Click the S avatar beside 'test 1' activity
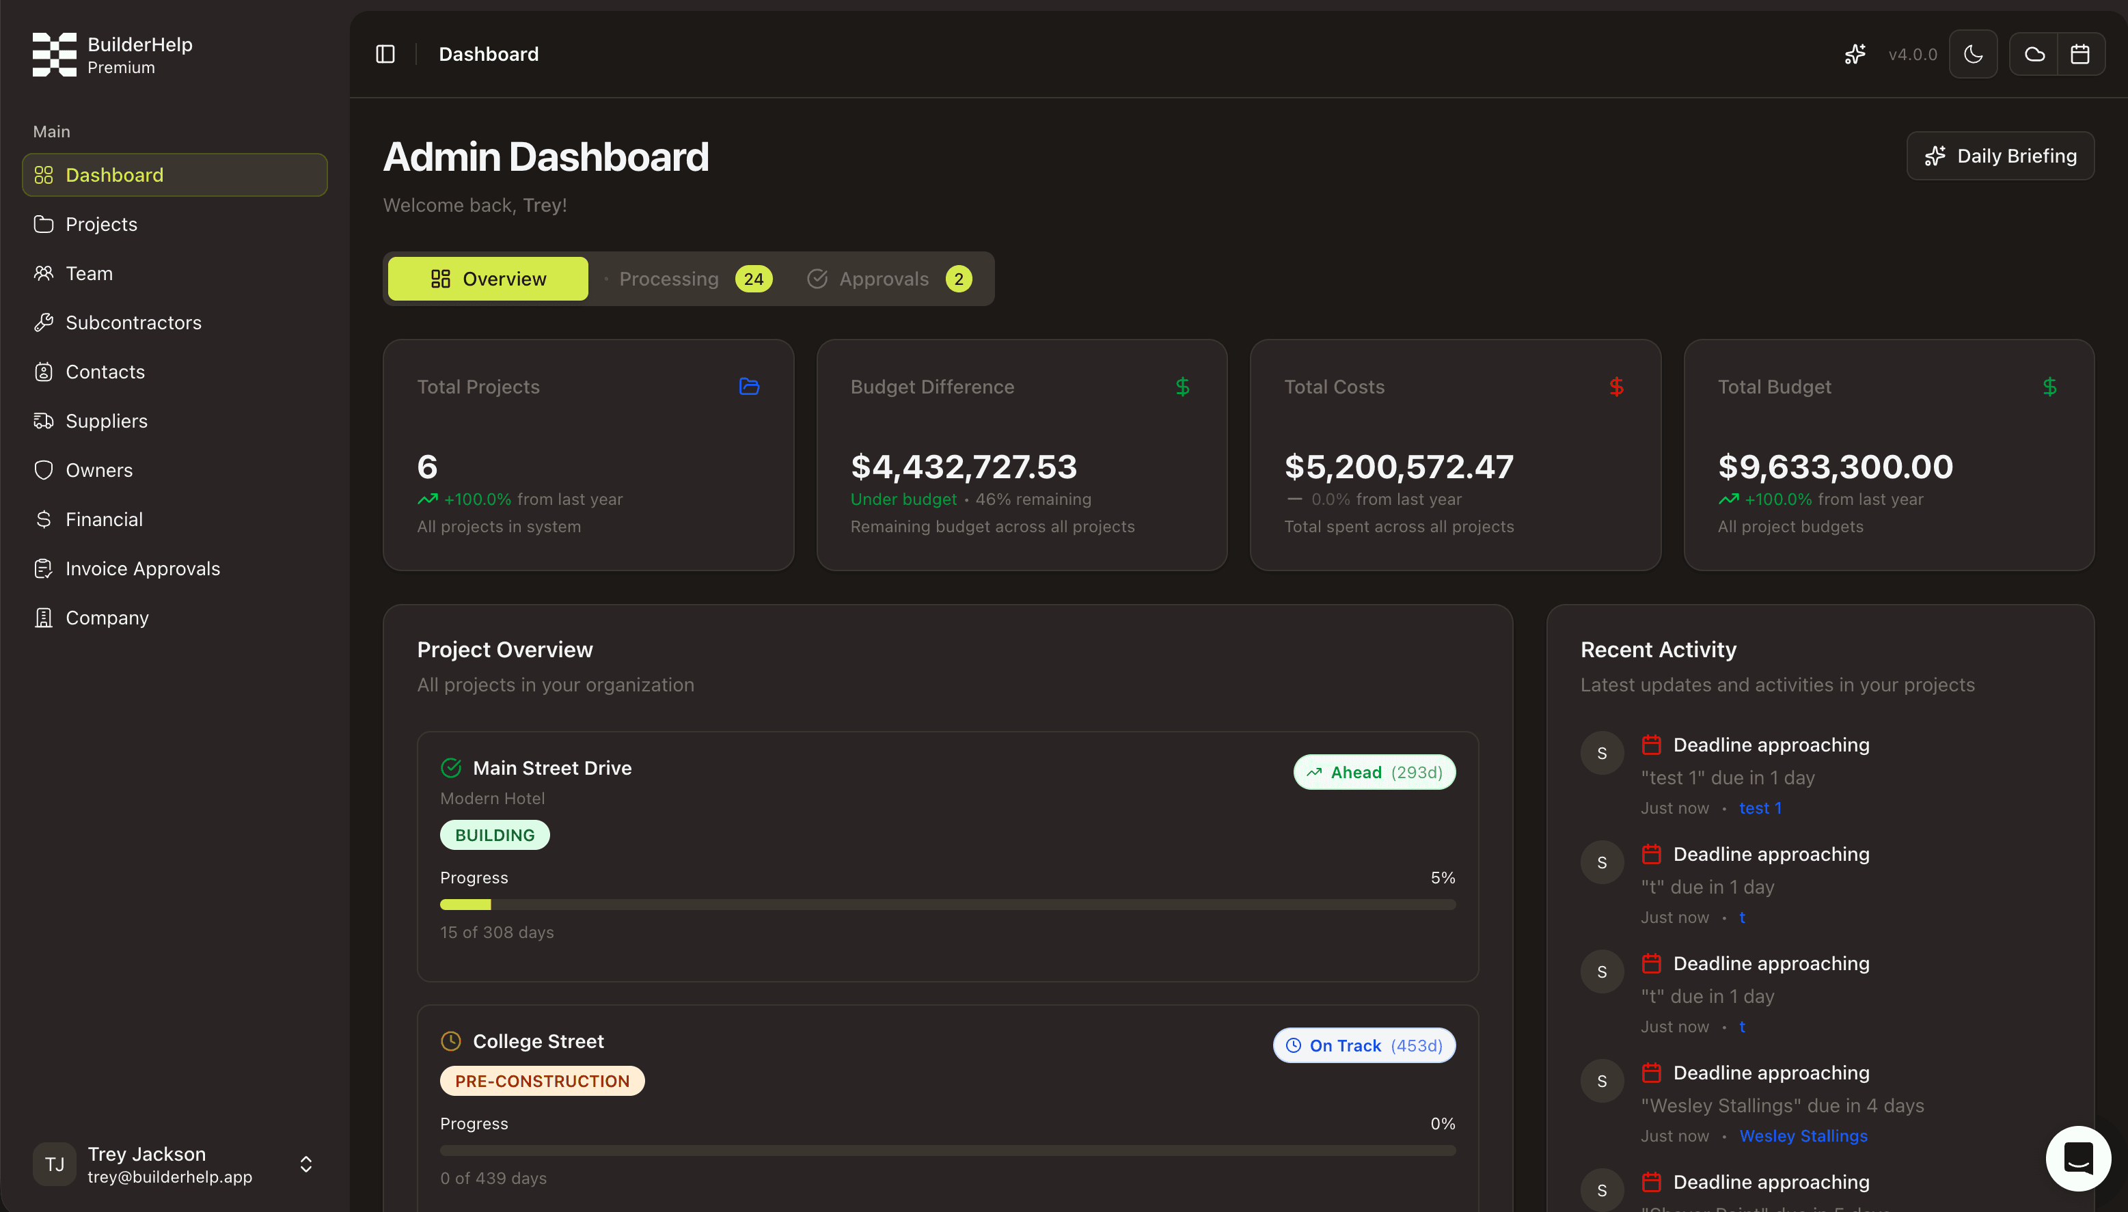Screen dimensions: 2128x1212 (1602, 754)
